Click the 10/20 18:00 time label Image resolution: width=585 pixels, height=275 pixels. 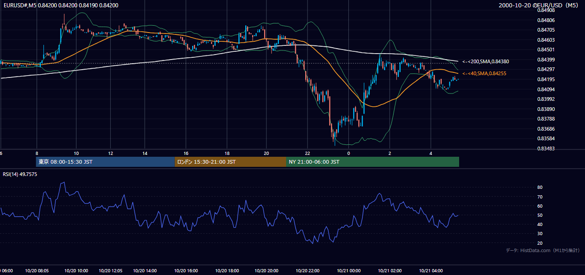[227, 271]
